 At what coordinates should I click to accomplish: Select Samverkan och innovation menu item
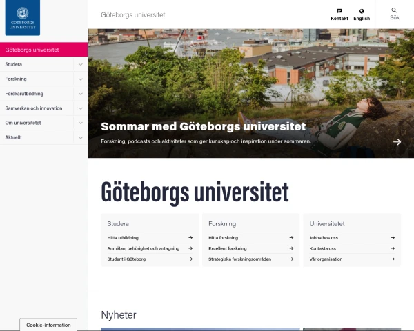pos(34,108)
